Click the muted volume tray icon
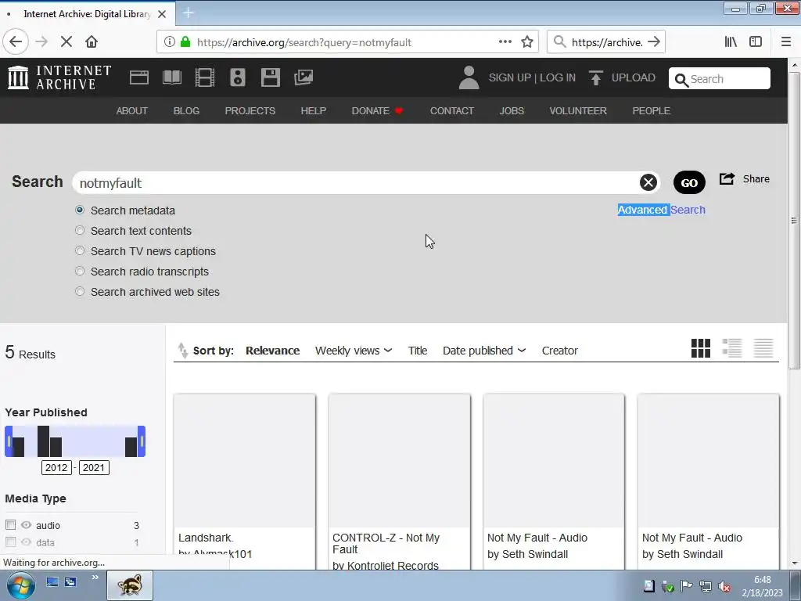This screenshot has height=601, width=801. [x=724, y=586]
